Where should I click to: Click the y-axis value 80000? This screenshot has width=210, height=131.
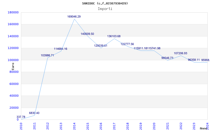(14, 72)
